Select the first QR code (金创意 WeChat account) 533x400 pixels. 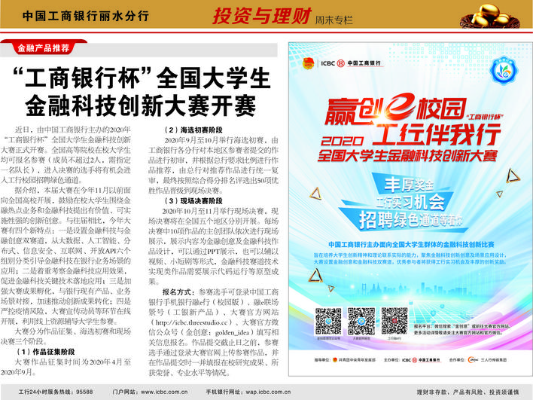[328, 322]
